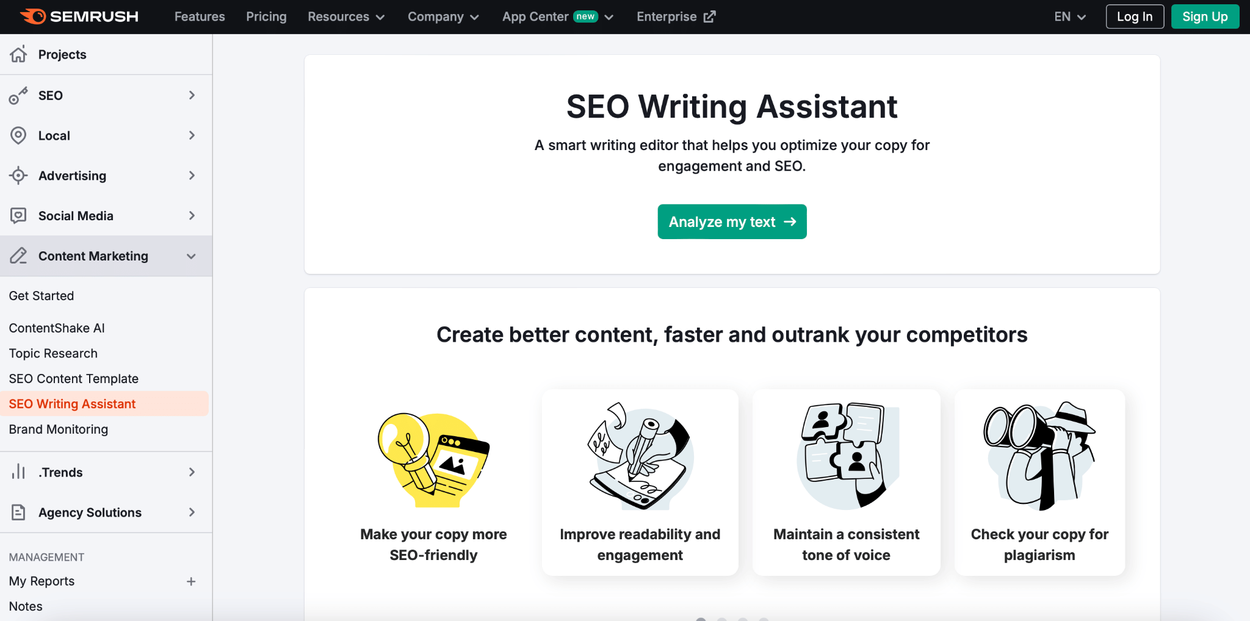Open the Company dropdown menu
Image resolution: width=1250 pixels, height=621 pixels.
[x=444, y=16]
